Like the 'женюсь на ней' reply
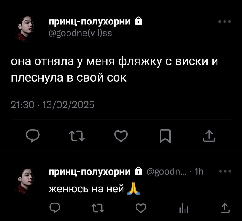Image resolution: width=242 pixels, height=221 pixels. click(x=141, y=208)
